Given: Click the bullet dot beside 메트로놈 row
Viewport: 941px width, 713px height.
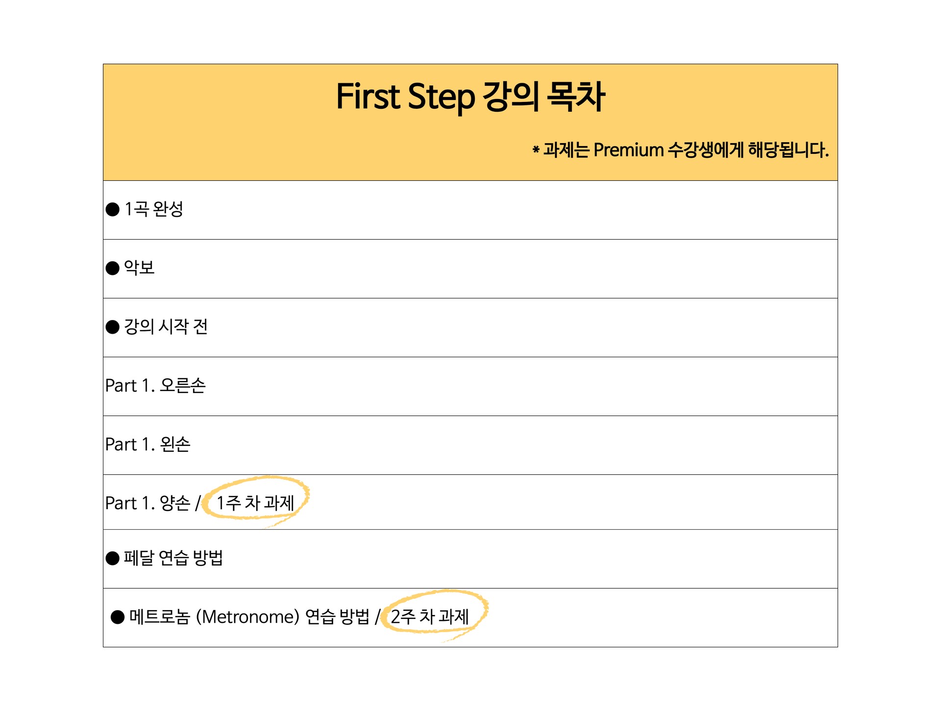Looking at the screenshot, I should click(118, 617).
